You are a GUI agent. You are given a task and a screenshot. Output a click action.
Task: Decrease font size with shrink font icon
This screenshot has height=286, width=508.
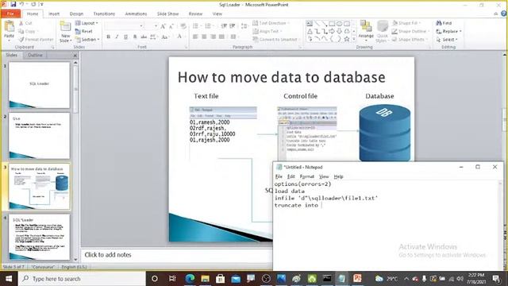pos(171,26)
